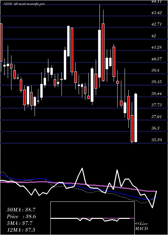Click the 39.8 price axis label
This screenshot has height=235, width=168.
pyautogui.click(x=155, y=70)
